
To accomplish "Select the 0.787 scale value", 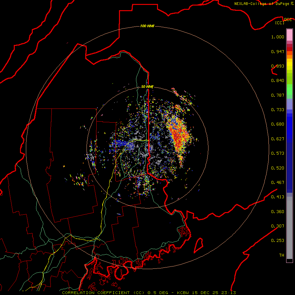I will coord(278,95).
